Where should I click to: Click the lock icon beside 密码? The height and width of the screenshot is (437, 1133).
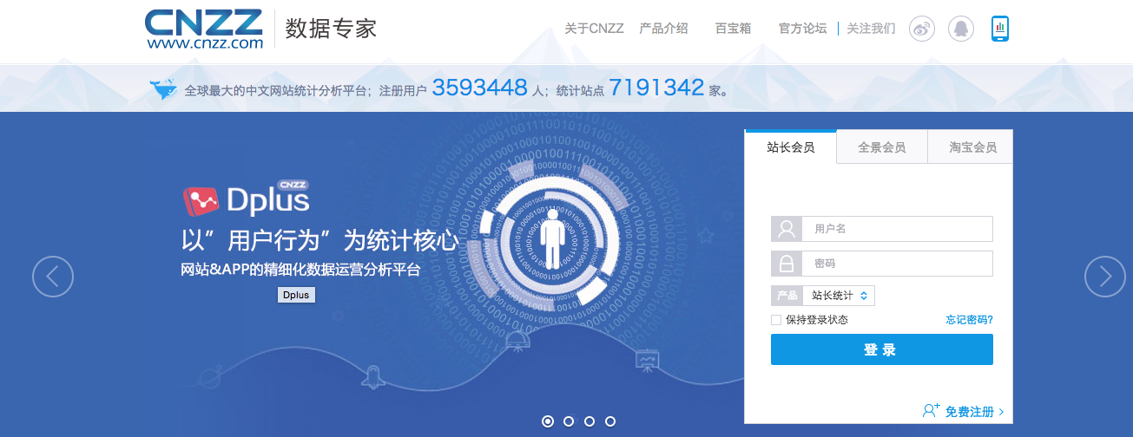click(787, 264)
